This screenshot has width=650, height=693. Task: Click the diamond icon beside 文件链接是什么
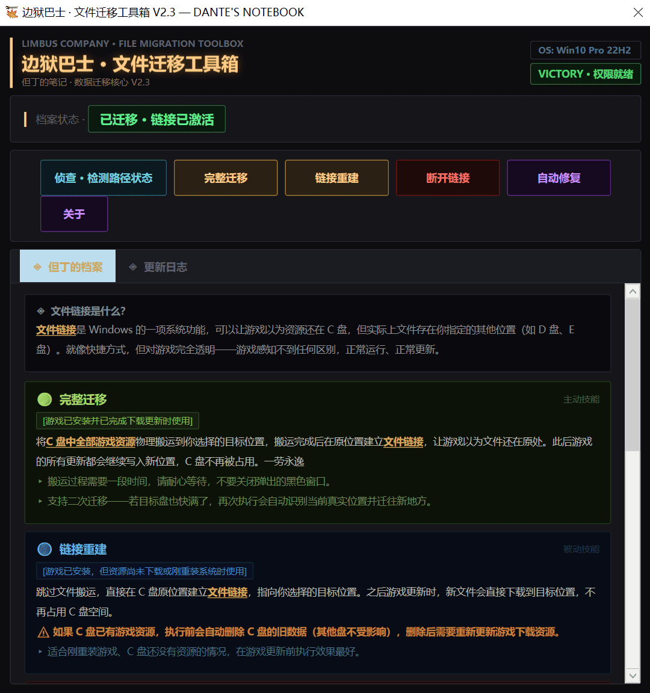coord(41,311)
